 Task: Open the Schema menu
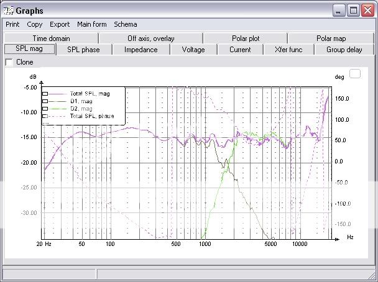point(125,25)
